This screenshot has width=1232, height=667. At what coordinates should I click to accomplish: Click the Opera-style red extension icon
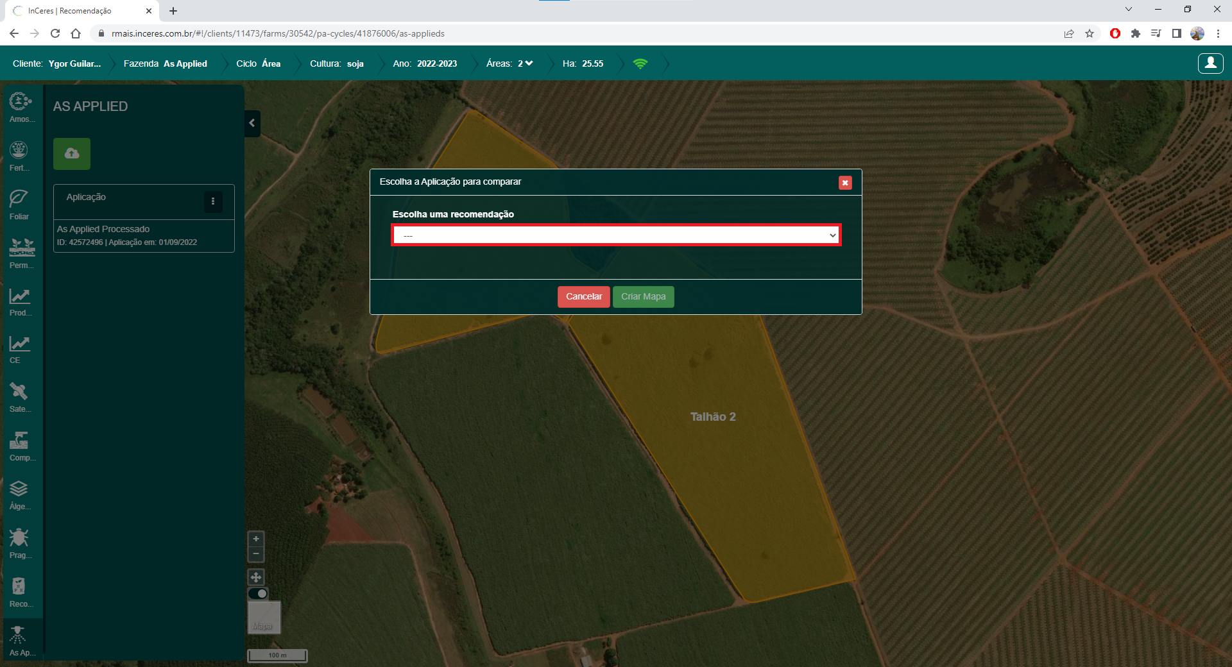(x=1115, y=33)
